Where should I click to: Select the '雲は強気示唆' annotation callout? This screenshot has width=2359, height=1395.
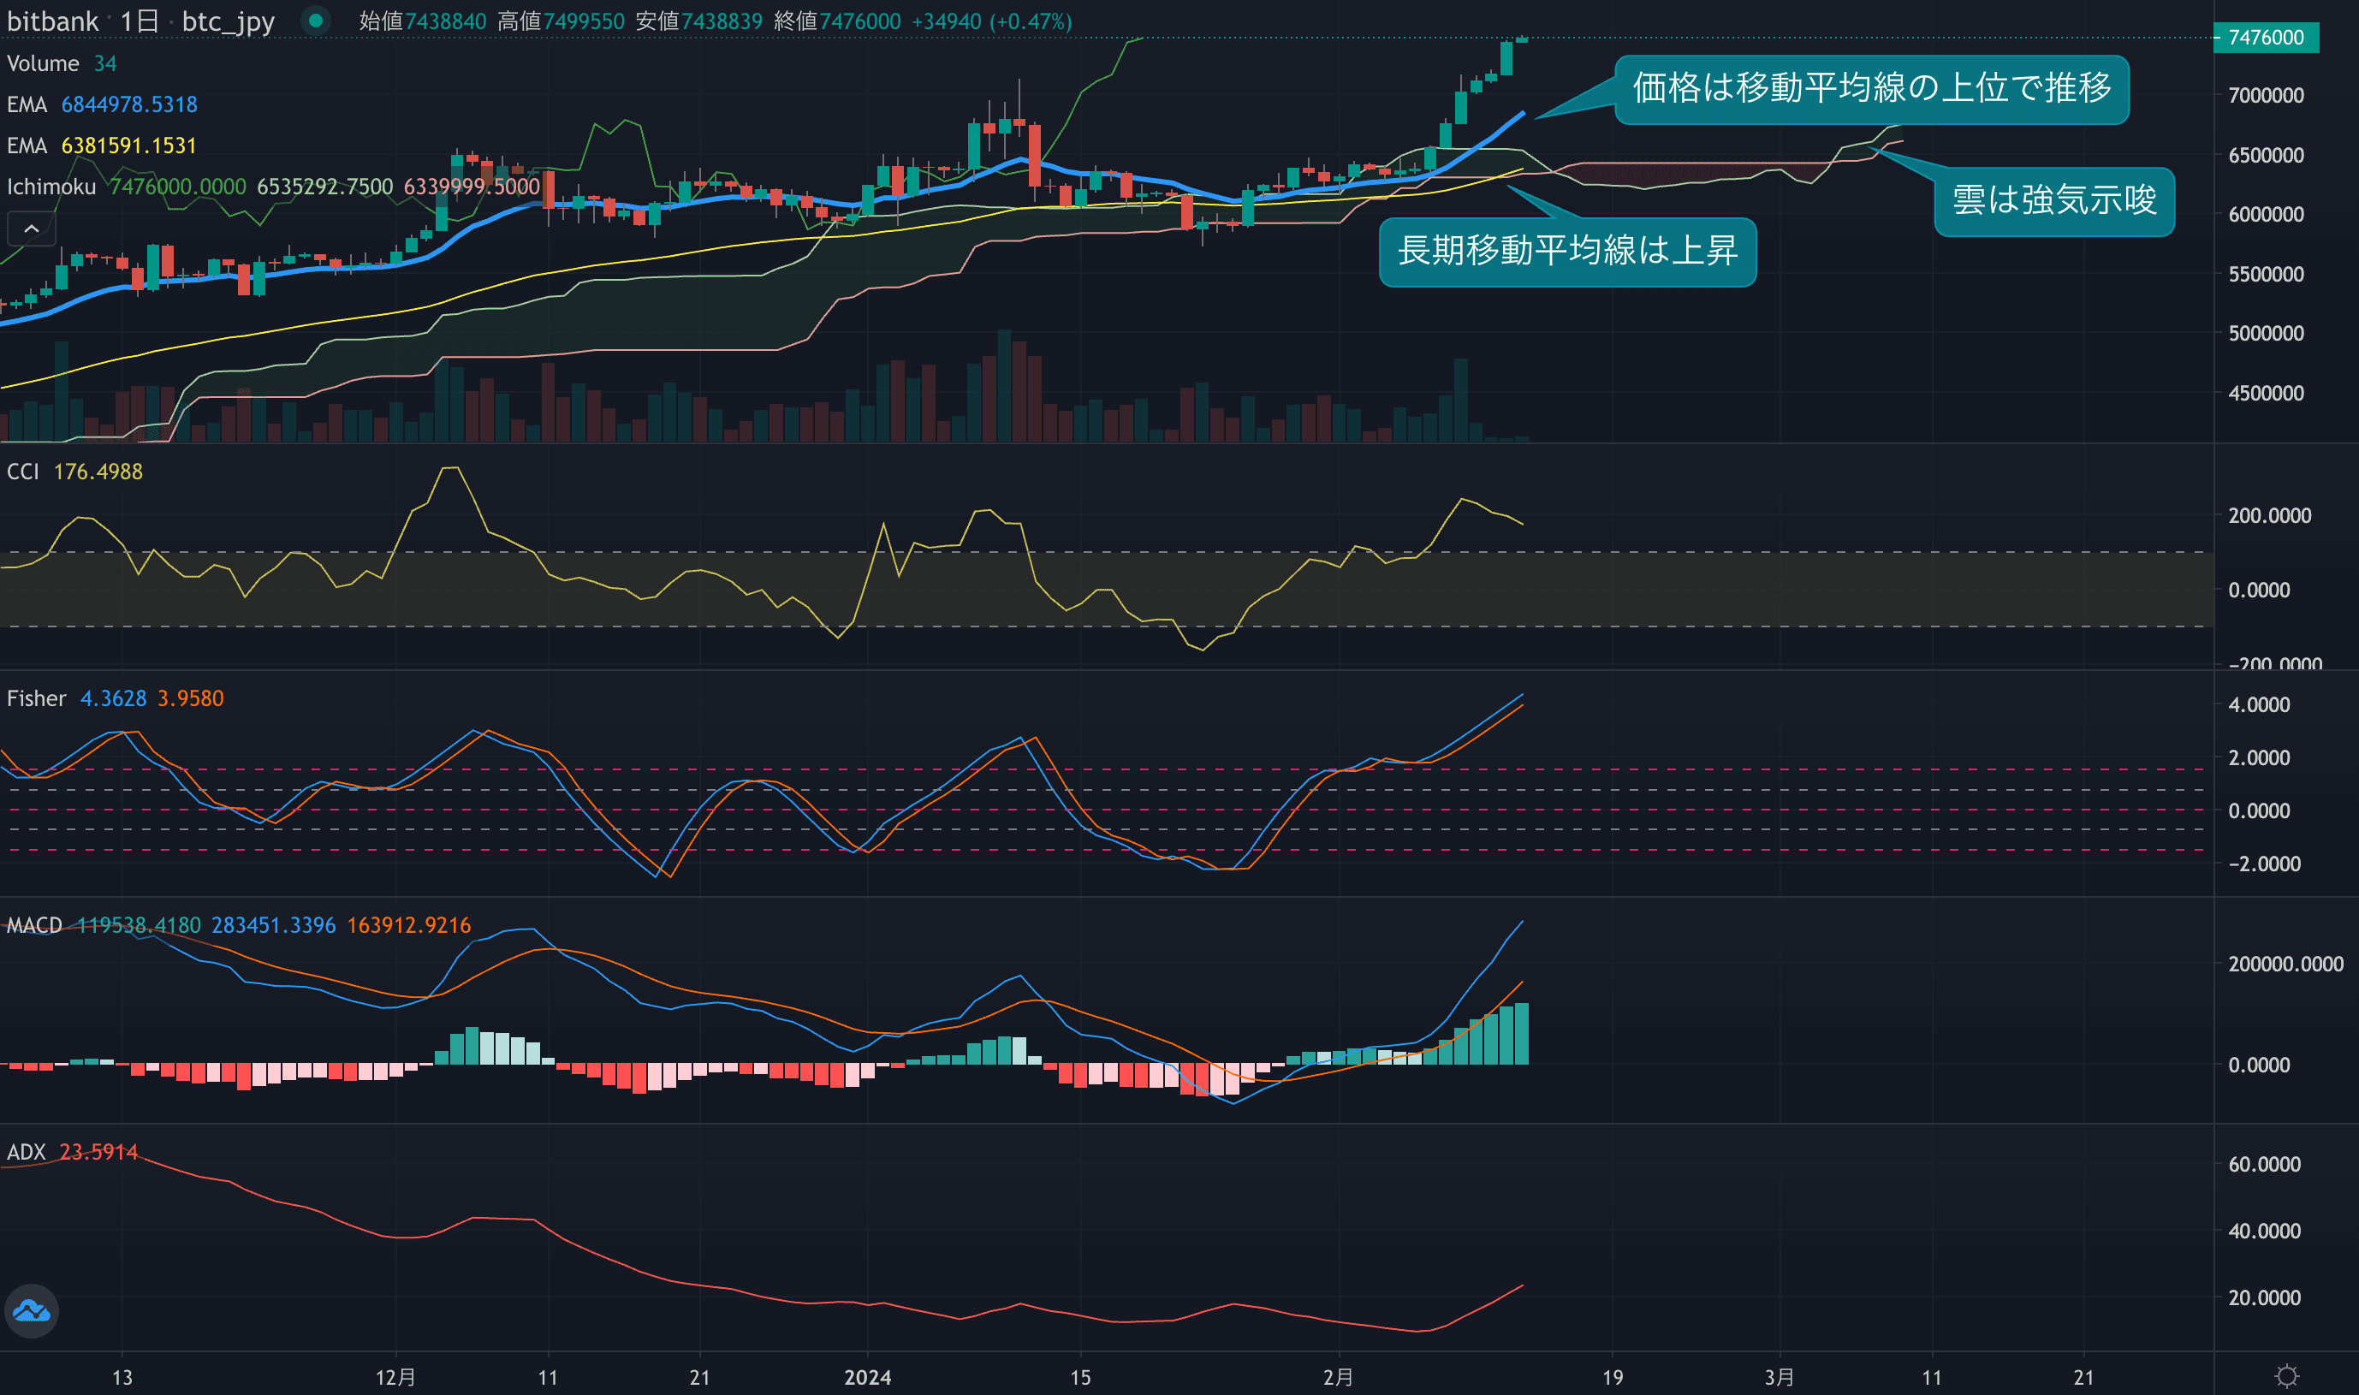(x=2053, y=201)
